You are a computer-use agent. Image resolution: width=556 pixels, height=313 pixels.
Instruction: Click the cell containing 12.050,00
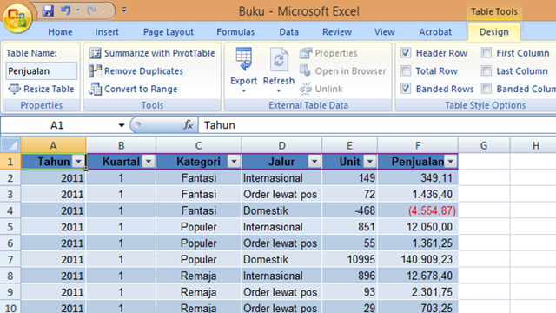[x=418, y=227]
